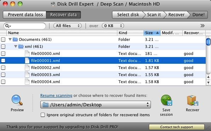The image size is (211, 131).
Task: Collapse the xml folder disclosure triangle
Action: pos(16,46)
